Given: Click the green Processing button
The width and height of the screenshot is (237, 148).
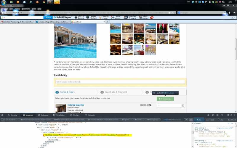Looking at the screenshot, I should tap(165, 99).
